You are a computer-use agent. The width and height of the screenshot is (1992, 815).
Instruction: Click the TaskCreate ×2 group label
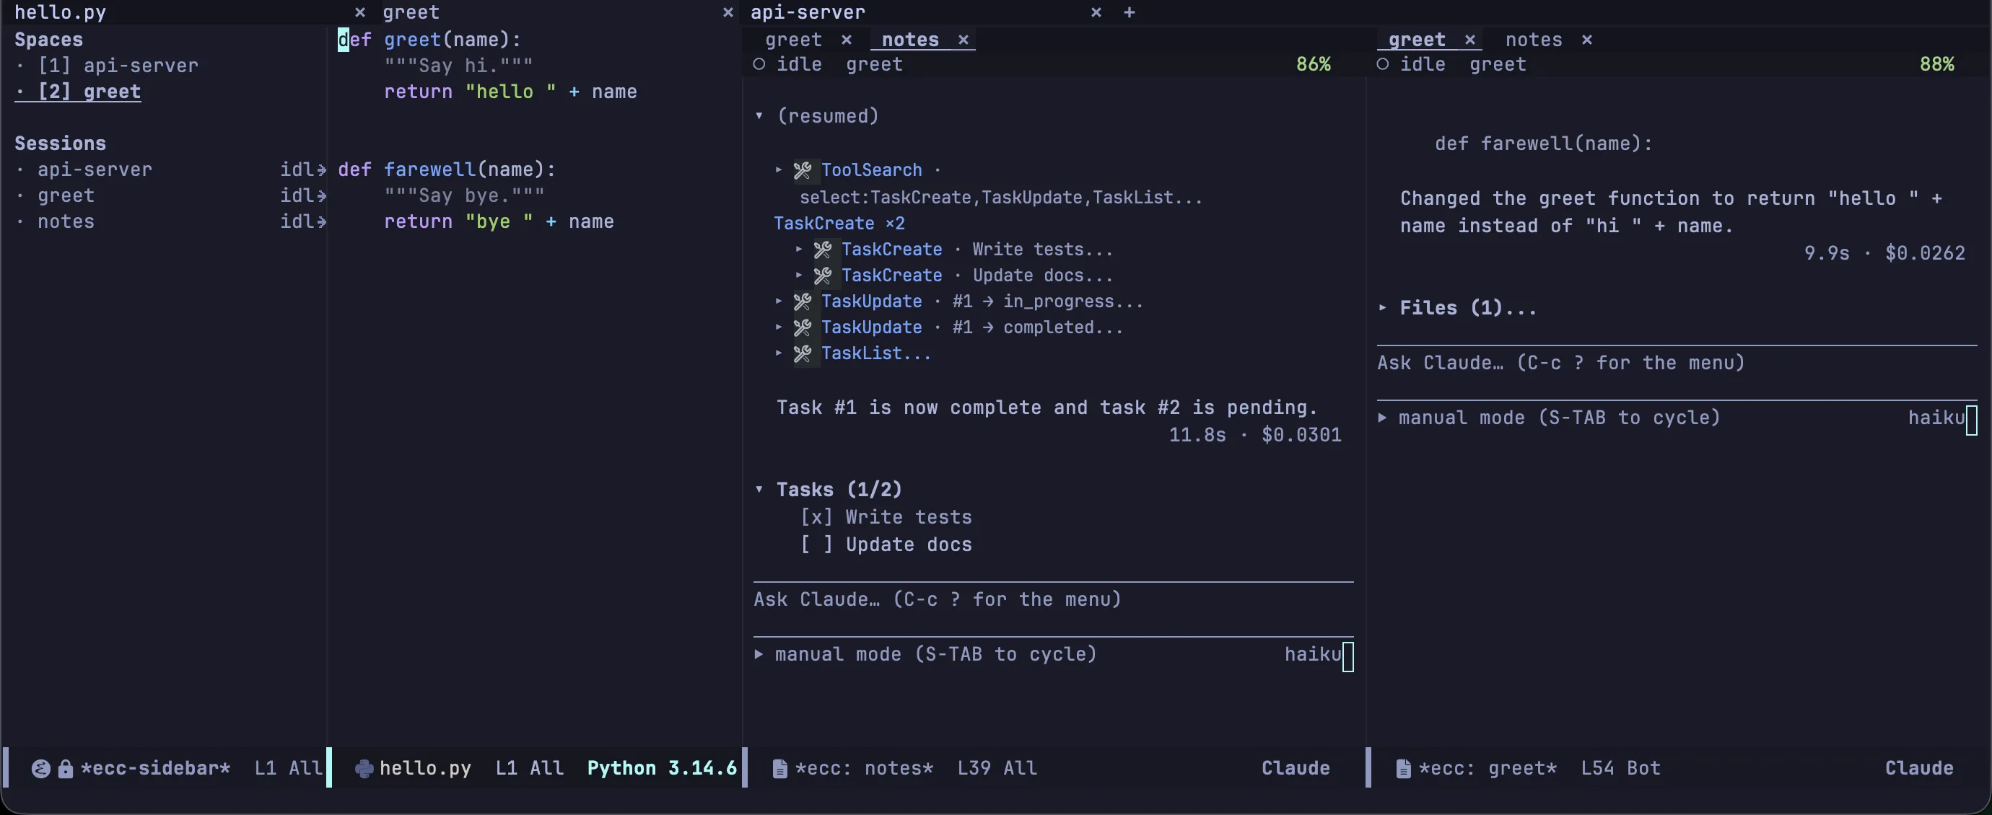click(839, 224)
